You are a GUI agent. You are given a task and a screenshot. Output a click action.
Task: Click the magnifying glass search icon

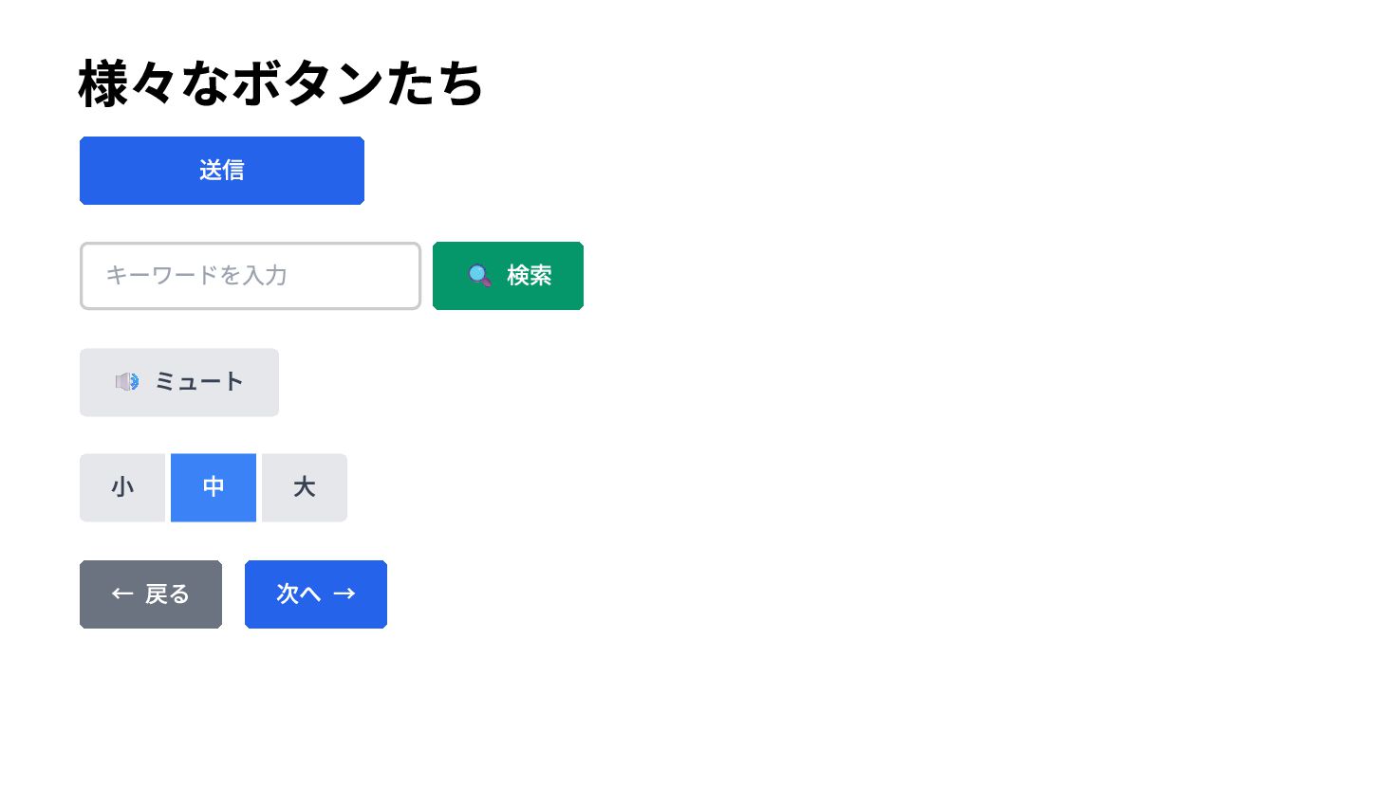480,276
